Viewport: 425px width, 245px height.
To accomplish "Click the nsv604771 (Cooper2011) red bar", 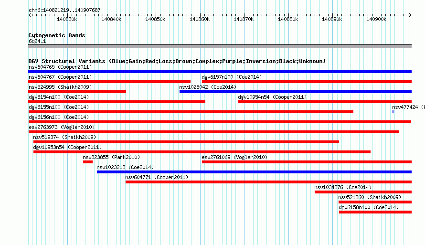I will click(268, 182).
